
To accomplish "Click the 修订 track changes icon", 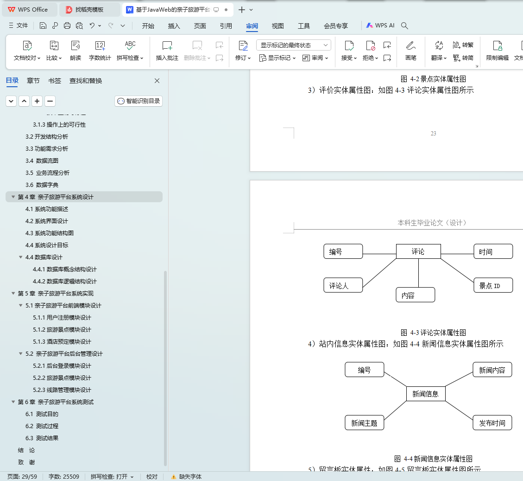I will click(243, 45).
